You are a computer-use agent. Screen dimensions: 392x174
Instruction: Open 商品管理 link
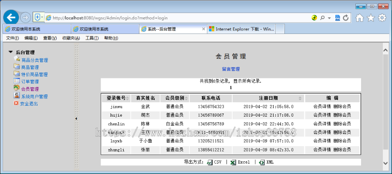pos(30,67)
